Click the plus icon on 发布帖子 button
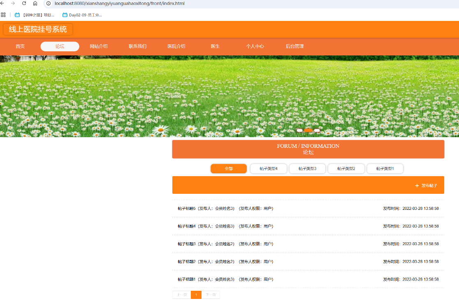Viewport: 459px width, 308px height. click(x=416, y=185)
